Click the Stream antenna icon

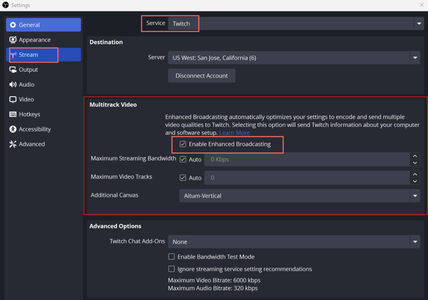(13, 55)
